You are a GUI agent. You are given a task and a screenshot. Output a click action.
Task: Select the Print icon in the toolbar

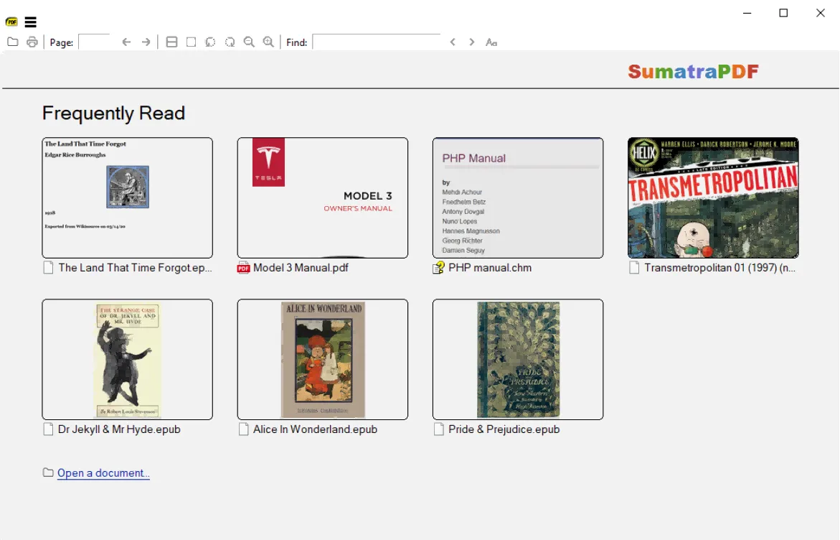click(x=32, y=42)
